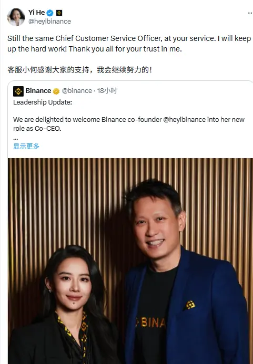
Task: Click the "role as Co-CEO." line
Action: [x=37, y=129]
